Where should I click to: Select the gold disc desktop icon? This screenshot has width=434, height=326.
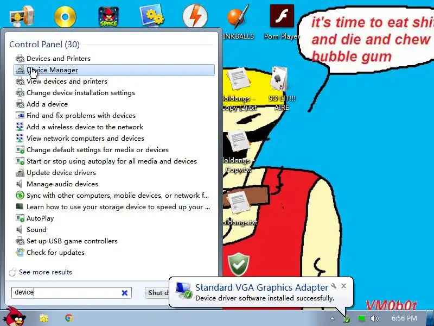tap(65, 17)
